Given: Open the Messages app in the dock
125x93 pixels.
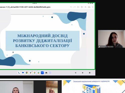Looking at the screenshot, I should click(23, 73).
